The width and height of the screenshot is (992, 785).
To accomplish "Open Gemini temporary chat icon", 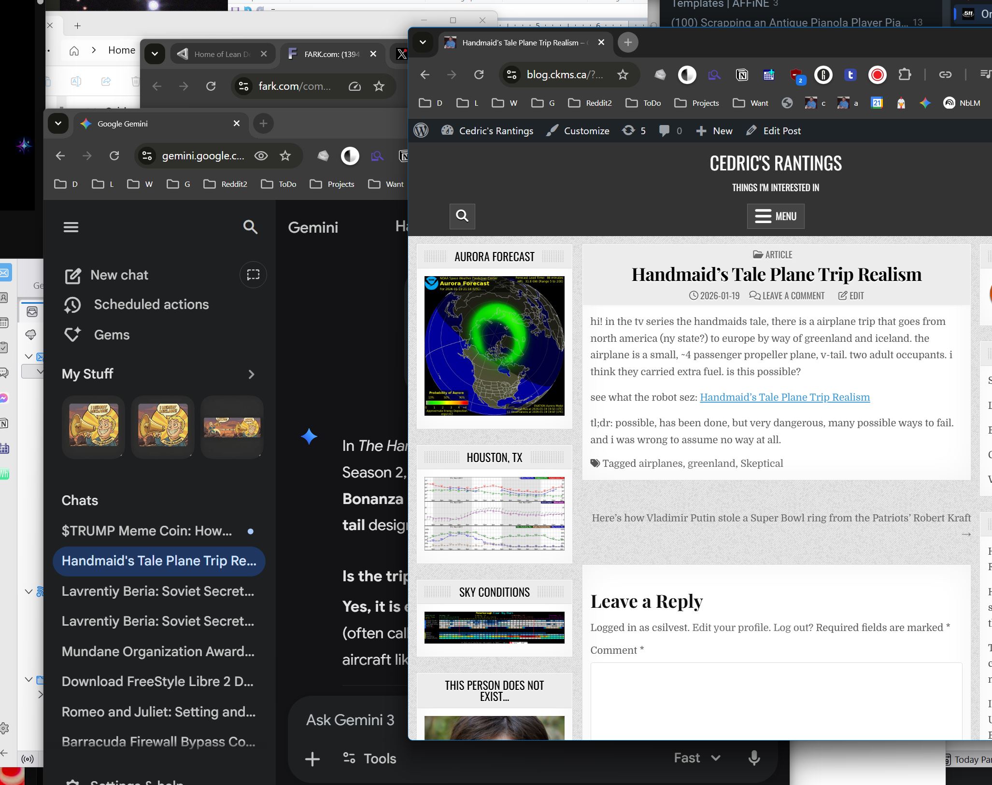I will pos(253,275).
